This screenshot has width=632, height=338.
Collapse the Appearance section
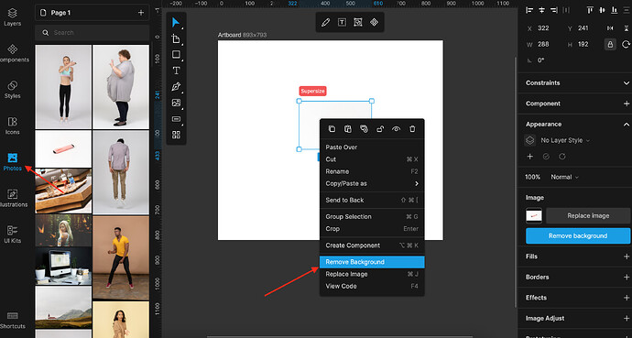pyautogui.click(x=626, y=125)
